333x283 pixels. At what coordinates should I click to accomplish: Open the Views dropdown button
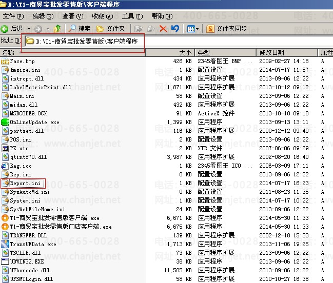(x=193, y=29)
